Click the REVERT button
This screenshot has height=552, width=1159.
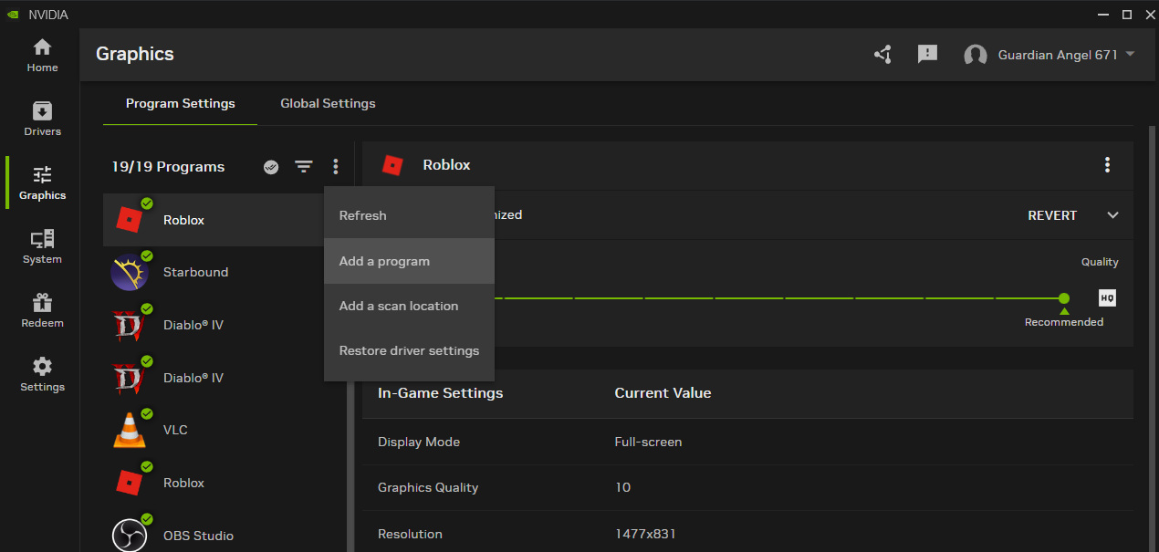1052,215
